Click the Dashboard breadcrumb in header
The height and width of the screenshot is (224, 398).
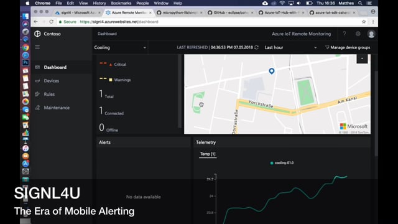[x=107, y=34]
